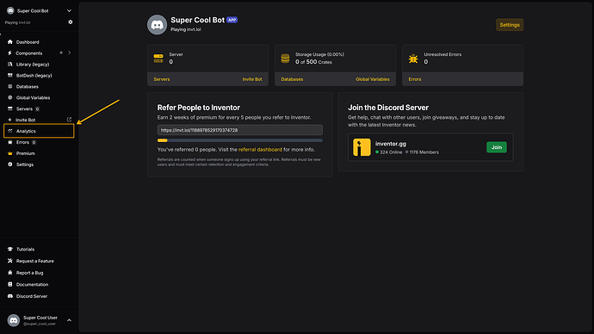This screenshot has width=594, height=334.
Task: Open Servers link in the Server card
Action: click(x=162, y=79)
